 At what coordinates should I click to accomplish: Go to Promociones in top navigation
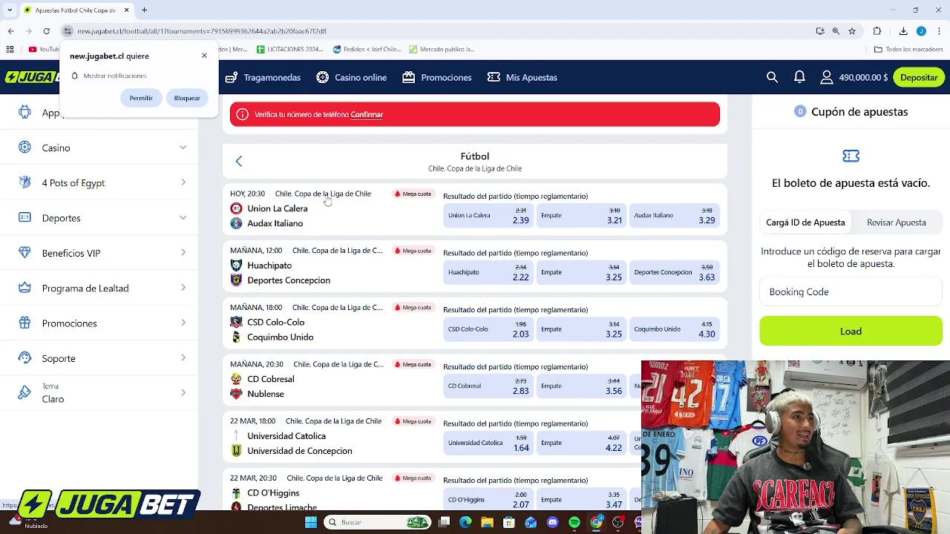437,77
